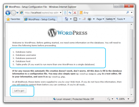Click Local intranet Protected Mode status text
139x107 pixels.
[x=75, y=99]
